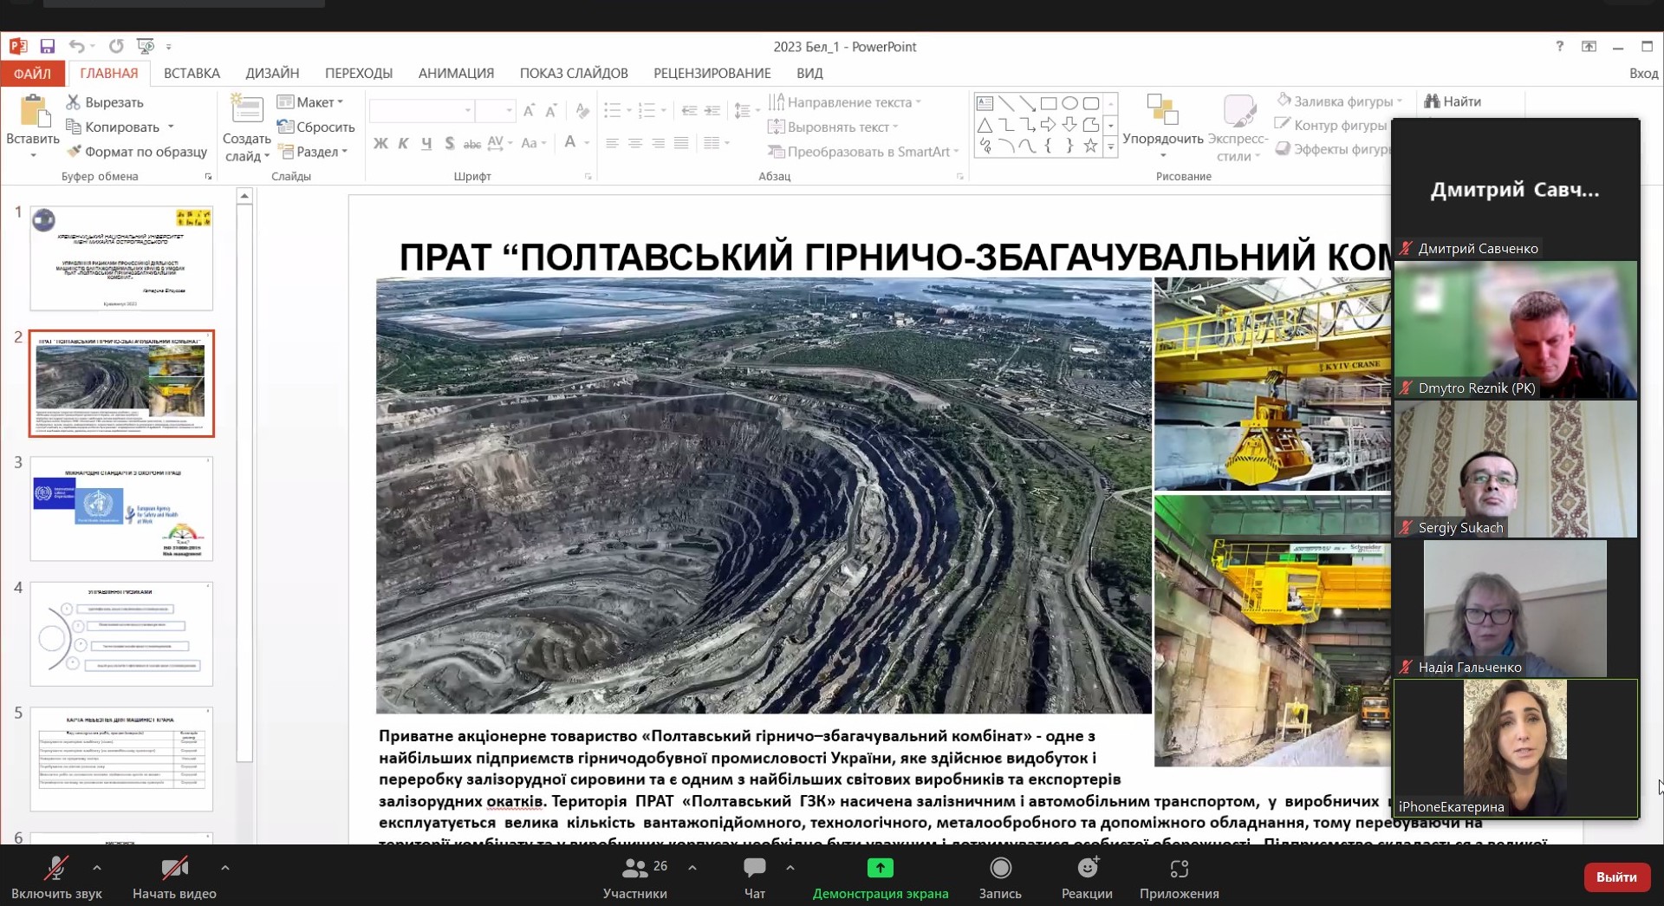Expand video options arrow next to camera
The width and height of the screenshot is (1664, 906).
pyautogui.click(x=225, y=867)
